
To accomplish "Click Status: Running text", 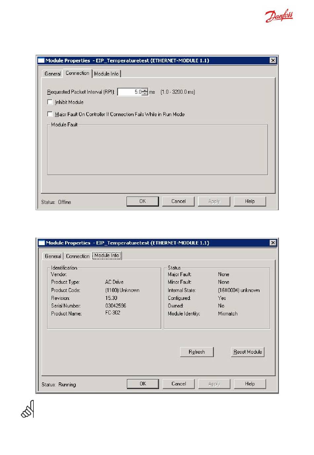I will tap(59, 384).
